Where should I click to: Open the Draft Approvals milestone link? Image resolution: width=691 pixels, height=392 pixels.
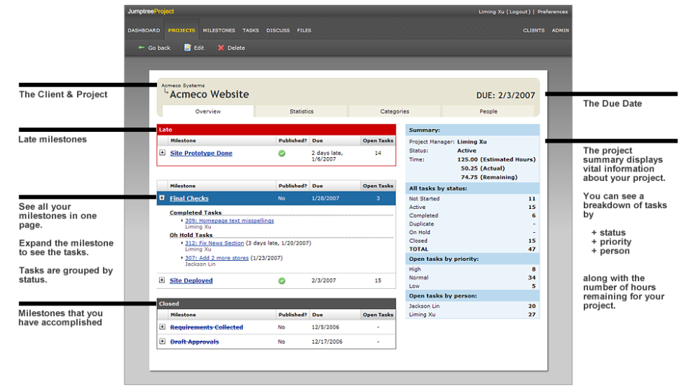194,342
